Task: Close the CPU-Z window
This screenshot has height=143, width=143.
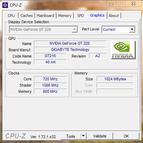Action: (x=133, y=4)
